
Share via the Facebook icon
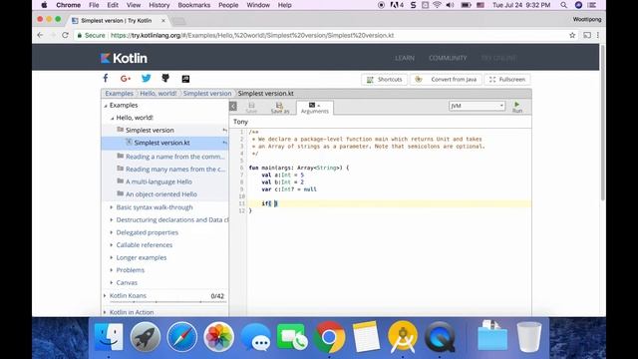click(106, 79)
